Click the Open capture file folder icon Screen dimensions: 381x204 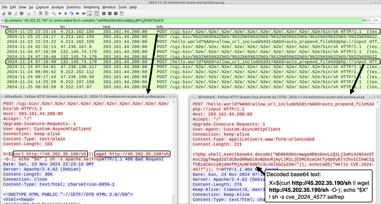coord(29,14)
